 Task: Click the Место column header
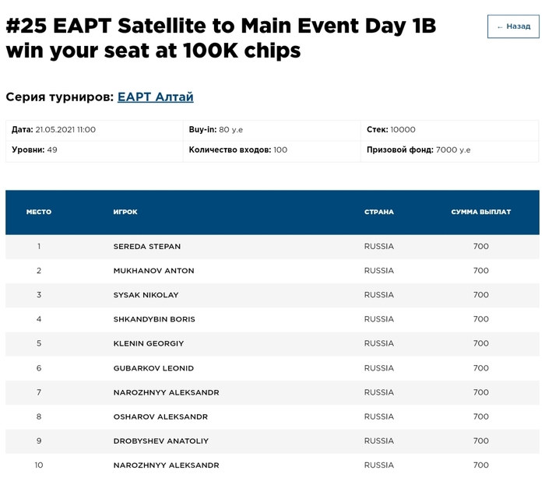(x=39, y=212)
